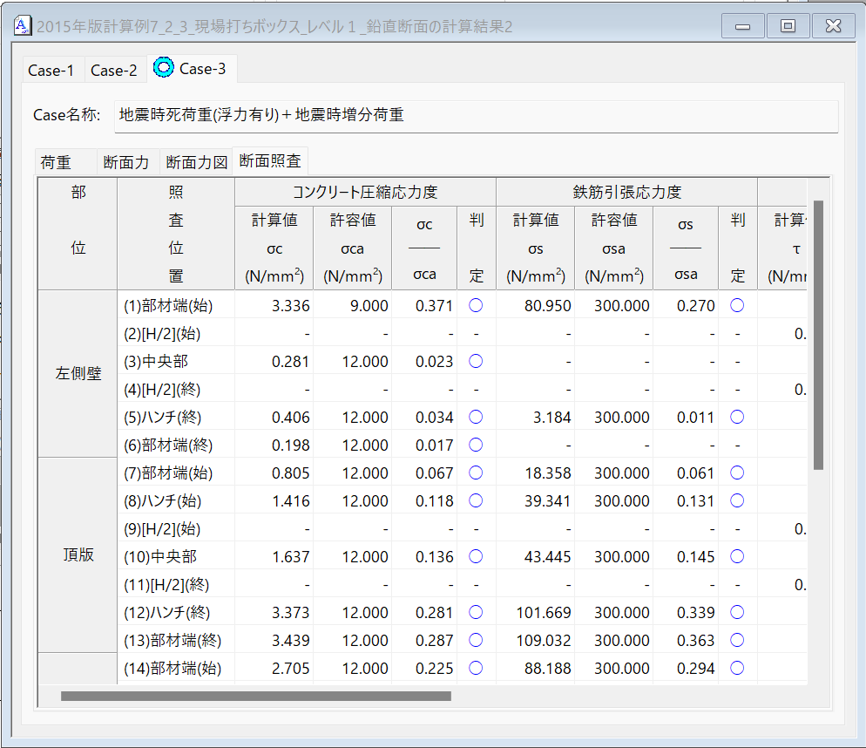Click the application icon in title bar
Image resolution: width=866 pixels, height=748 pixels.
point(22,25)
